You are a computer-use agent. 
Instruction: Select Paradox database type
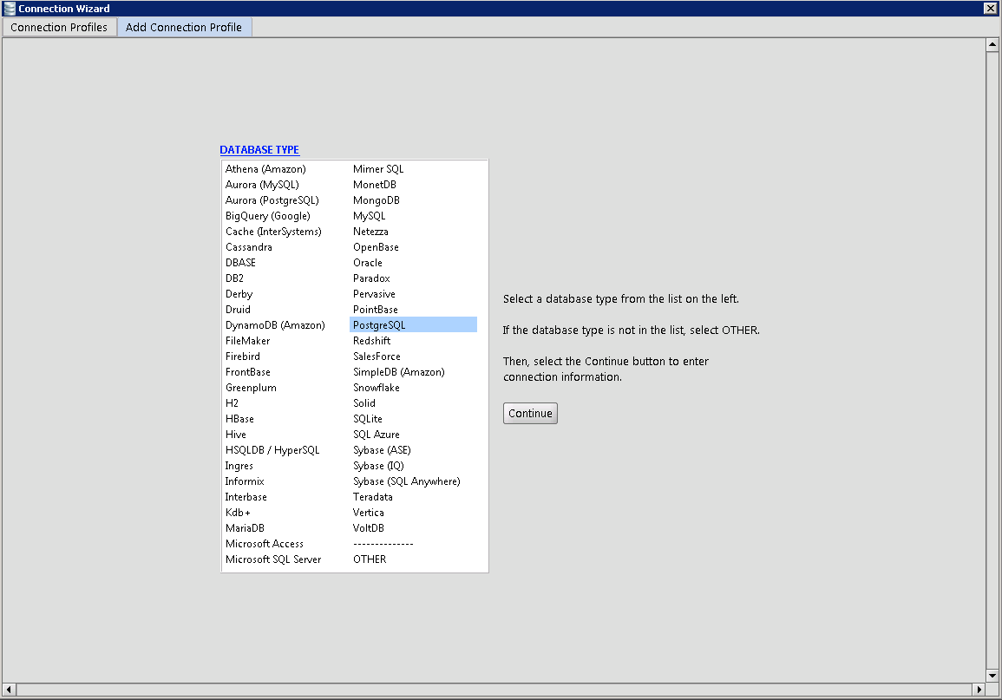tap(371, 278)
